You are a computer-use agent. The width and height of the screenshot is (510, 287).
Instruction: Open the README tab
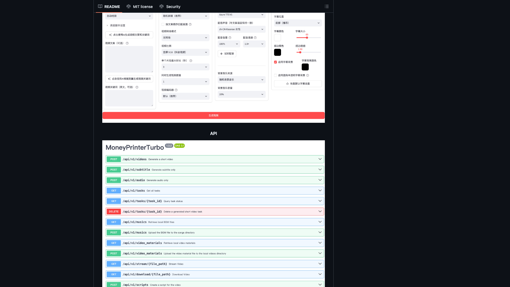tap(109, 6)
